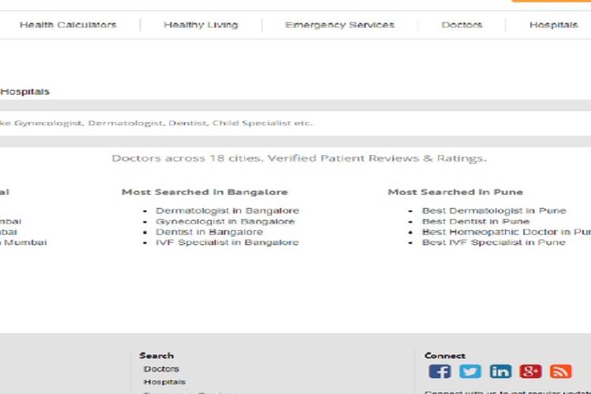Open Best Dermatologist in Pune link
The height and width of the screenshot is (394, 591).
pyautogui.click(x=494, y=210)
